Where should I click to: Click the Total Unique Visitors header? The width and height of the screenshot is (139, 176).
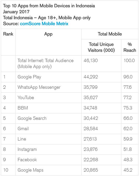101,47
